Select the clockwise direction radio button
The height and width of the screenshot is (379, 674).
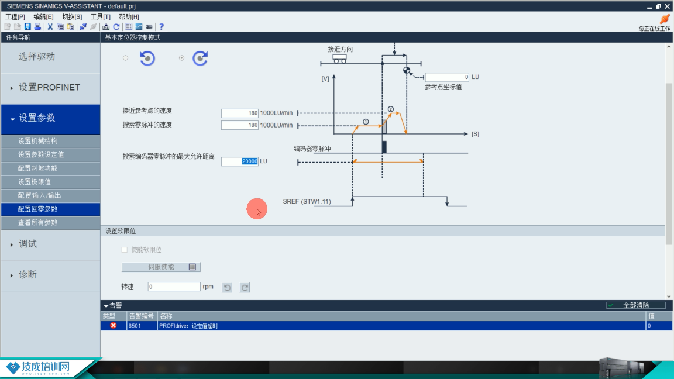click(182, 58)
